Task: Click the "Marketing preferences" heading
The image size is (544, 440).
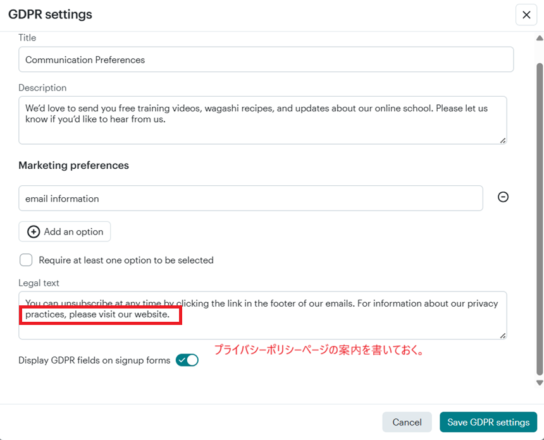Action: click(73, 165)
